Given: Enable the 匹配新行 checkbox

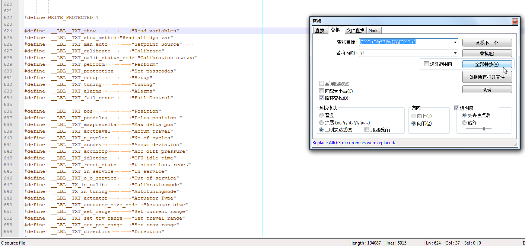Looking at the screenshot, I should [x=367, y=130].
